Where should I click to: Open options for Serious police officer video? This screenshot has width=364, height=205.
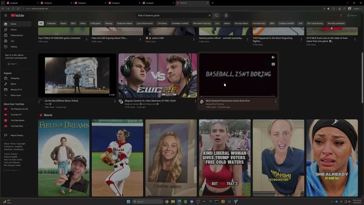(x=248, y=39)
